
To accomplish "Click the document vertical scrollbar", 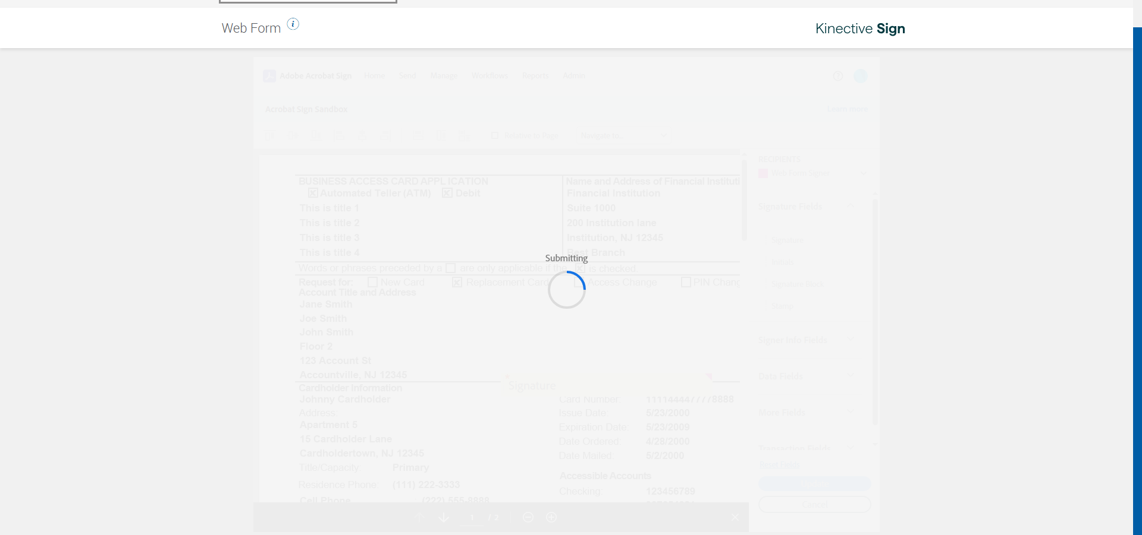I will click(744, 199).
